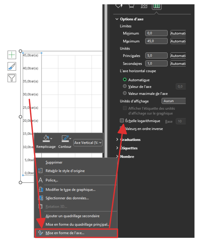Click the 30,0bar(a) axis label
The width and height of the screenshot is (199, 240).
[x=30, y=94]
